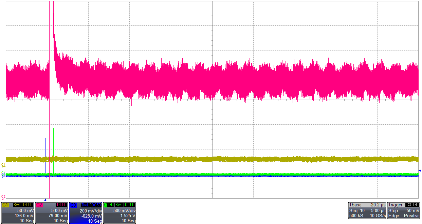Select the 50.0 mV scale on C1
The width and height of the screenshot is (422, 224).
(26, 210)
